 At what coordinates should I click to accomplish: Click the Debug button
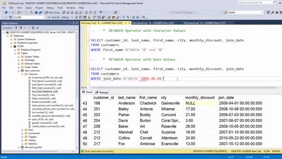65,17
